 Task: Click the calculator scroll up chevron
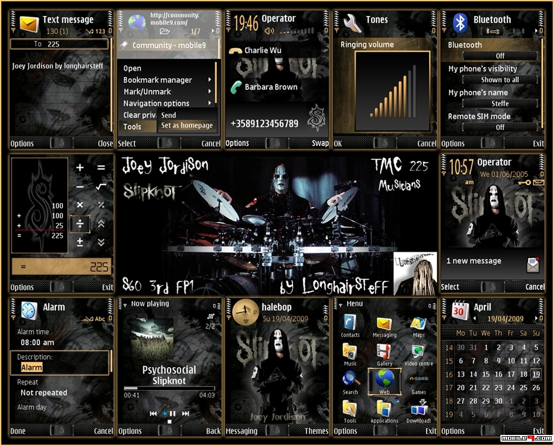click(x=101, y=223)
